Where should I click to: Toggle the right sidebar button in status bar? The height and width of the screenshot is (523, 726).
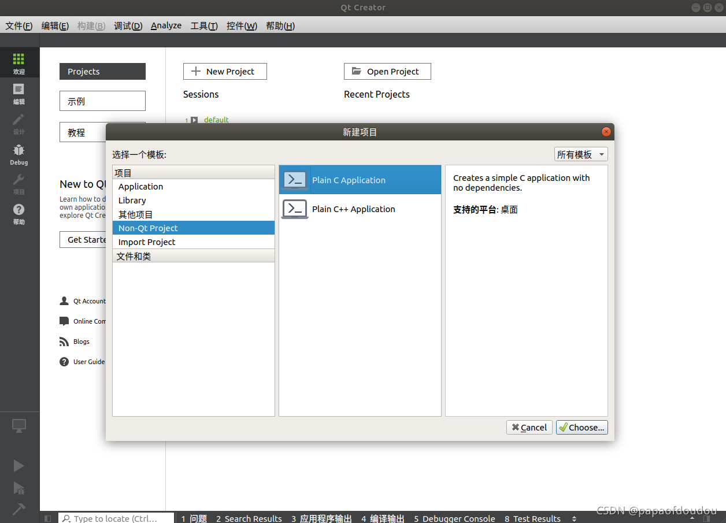[x=707, y=518]
